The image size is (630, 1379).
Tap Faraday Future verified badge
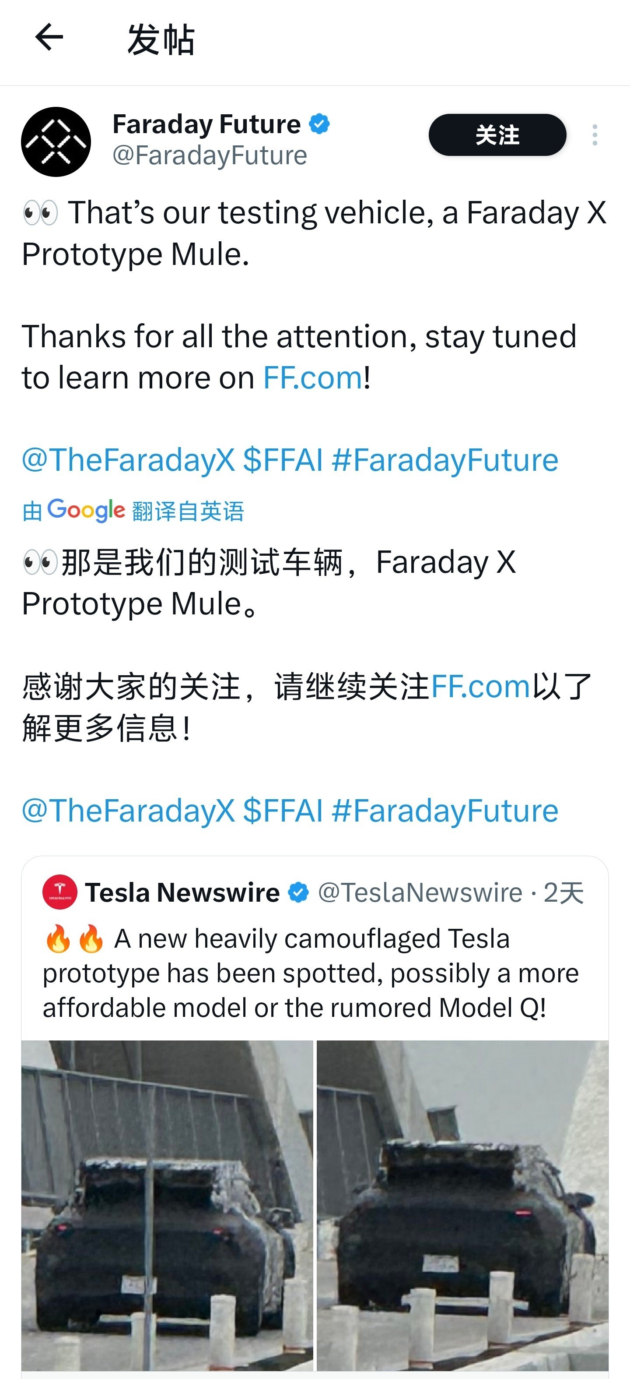(x=319, y=123)
